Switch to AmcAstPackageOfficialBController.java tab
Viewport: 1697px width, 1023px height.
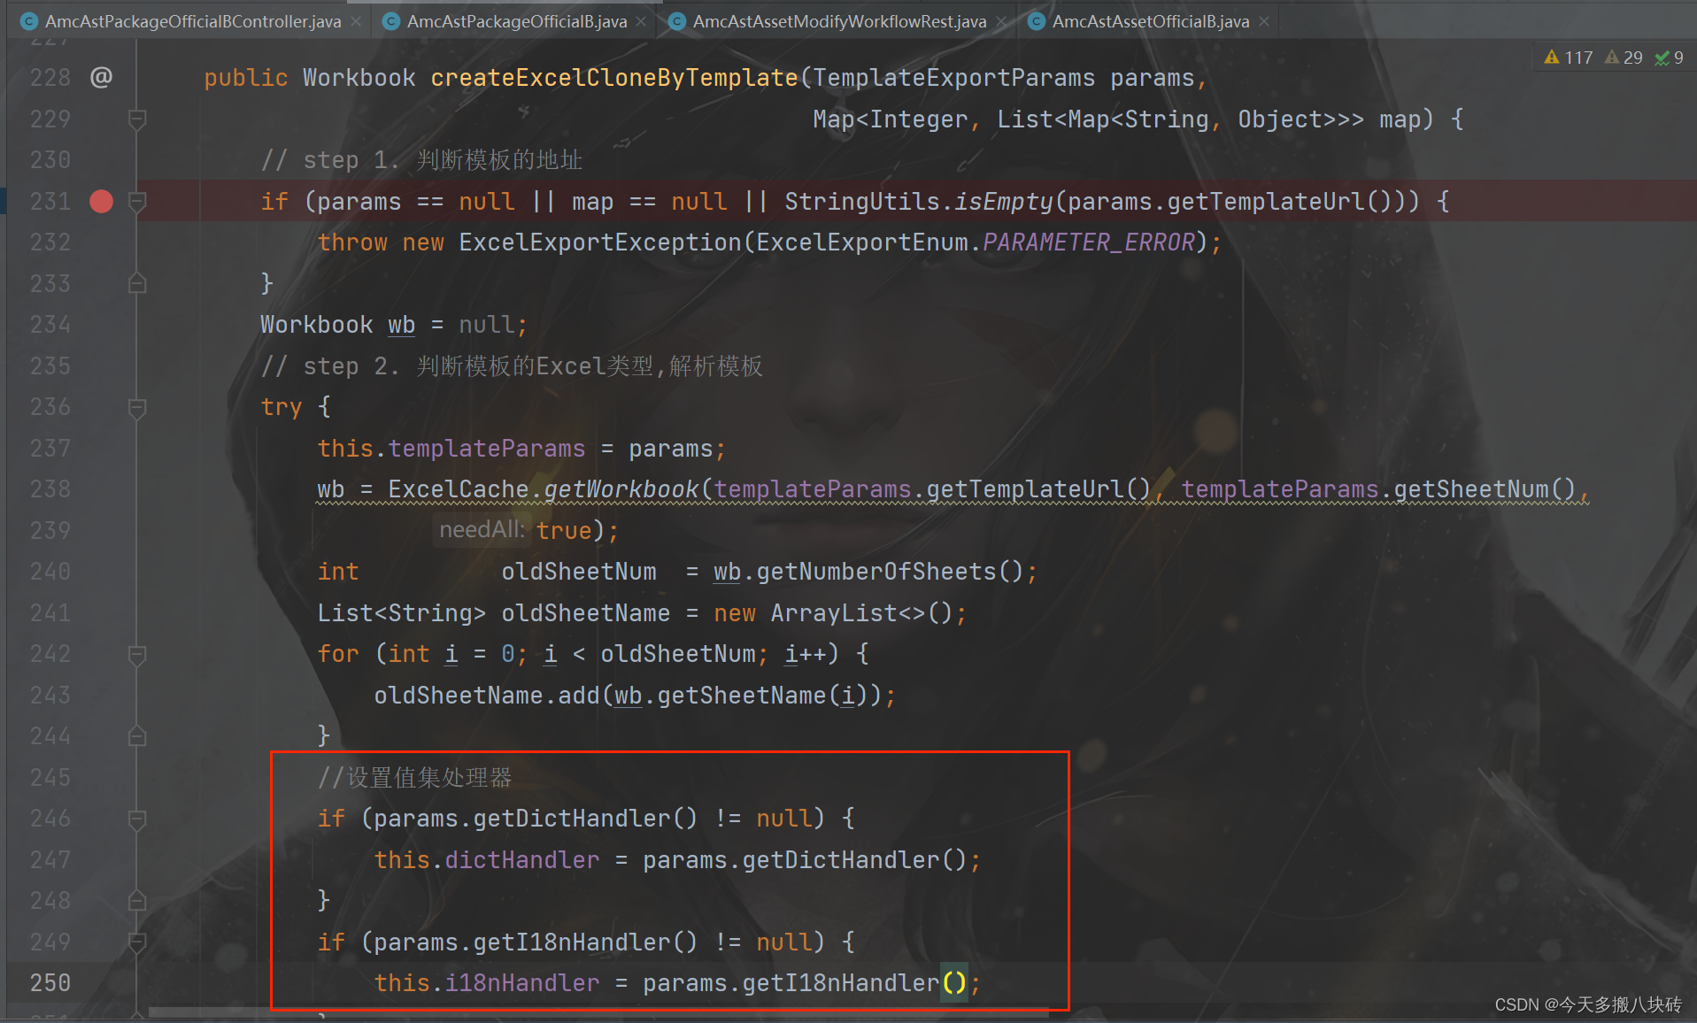[186, 20]
